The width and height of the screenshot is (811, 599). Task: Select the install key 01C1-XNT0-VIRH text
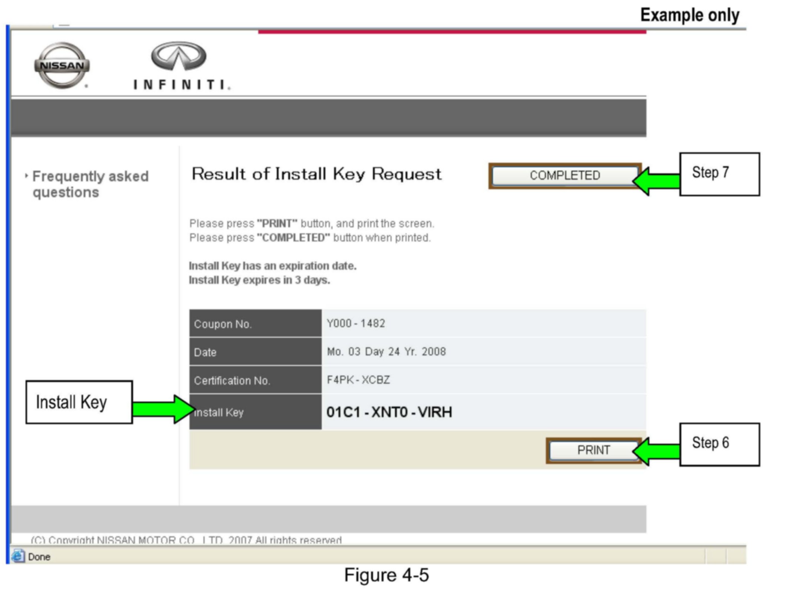[389, 412]
